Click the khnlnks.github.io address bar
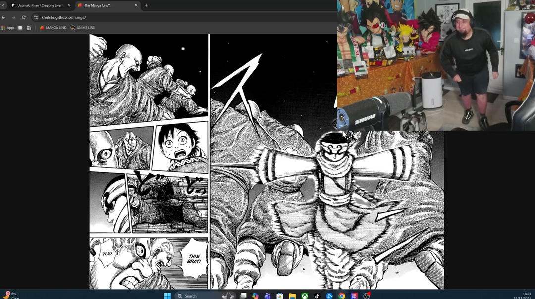 coord(63,17)
